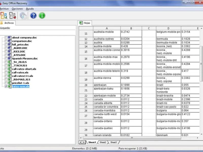Select the file _TTACH.XLS
Viewport: 203px width, 152px height.
[x=20, y=65]
